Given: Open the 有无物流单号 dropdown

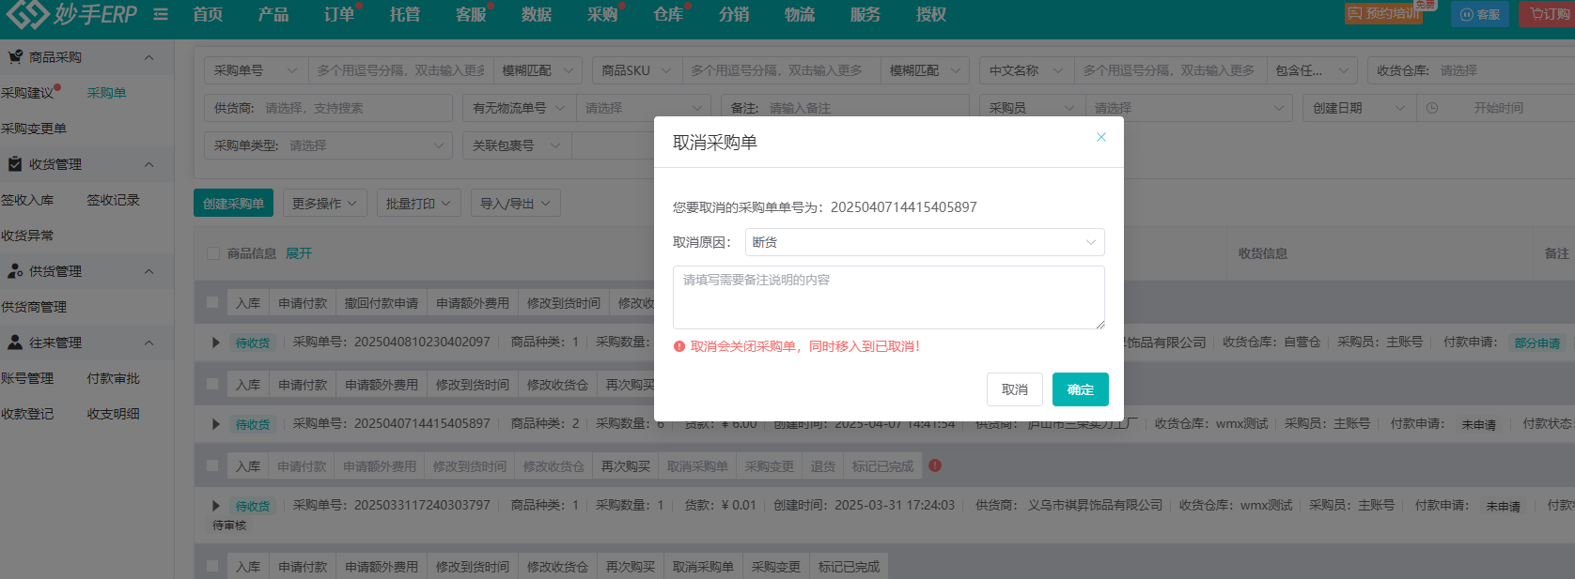Looking at the screenshot, I should (519, 108).
